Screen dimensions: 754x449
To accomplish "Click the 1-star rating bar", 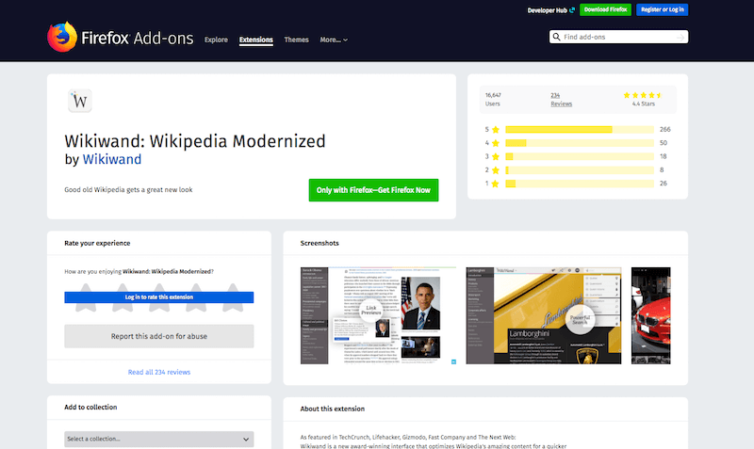I will [580, 184].
